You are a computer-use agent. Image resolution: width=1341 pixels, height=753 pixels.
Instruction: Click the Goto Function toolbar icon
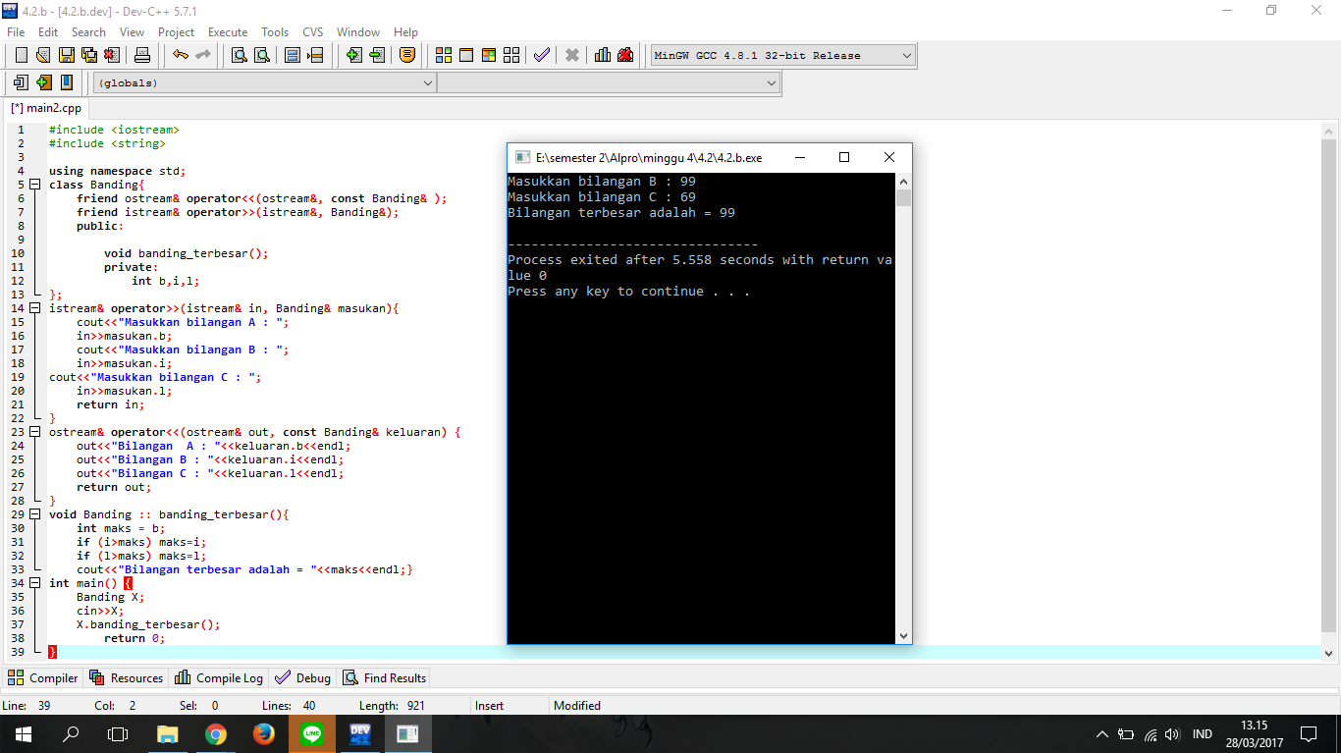pyautogui.click(x=293, y=55)
